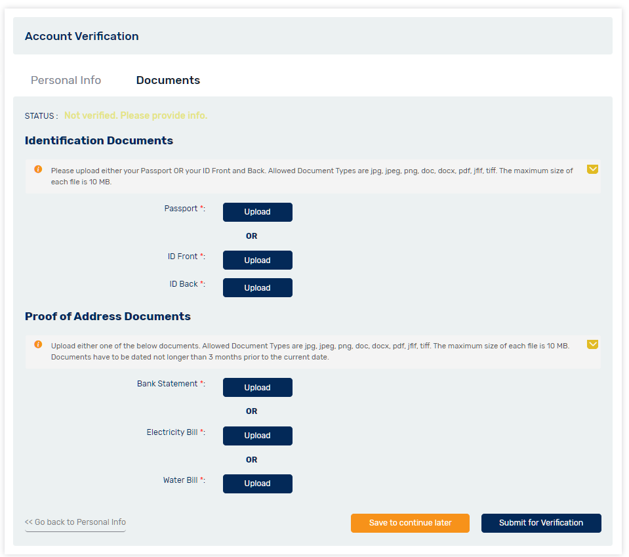Click the info icon in Proof of Address notice
This screenshot has height=557, width=629.
pyautogui.click(x=38, y=344)
